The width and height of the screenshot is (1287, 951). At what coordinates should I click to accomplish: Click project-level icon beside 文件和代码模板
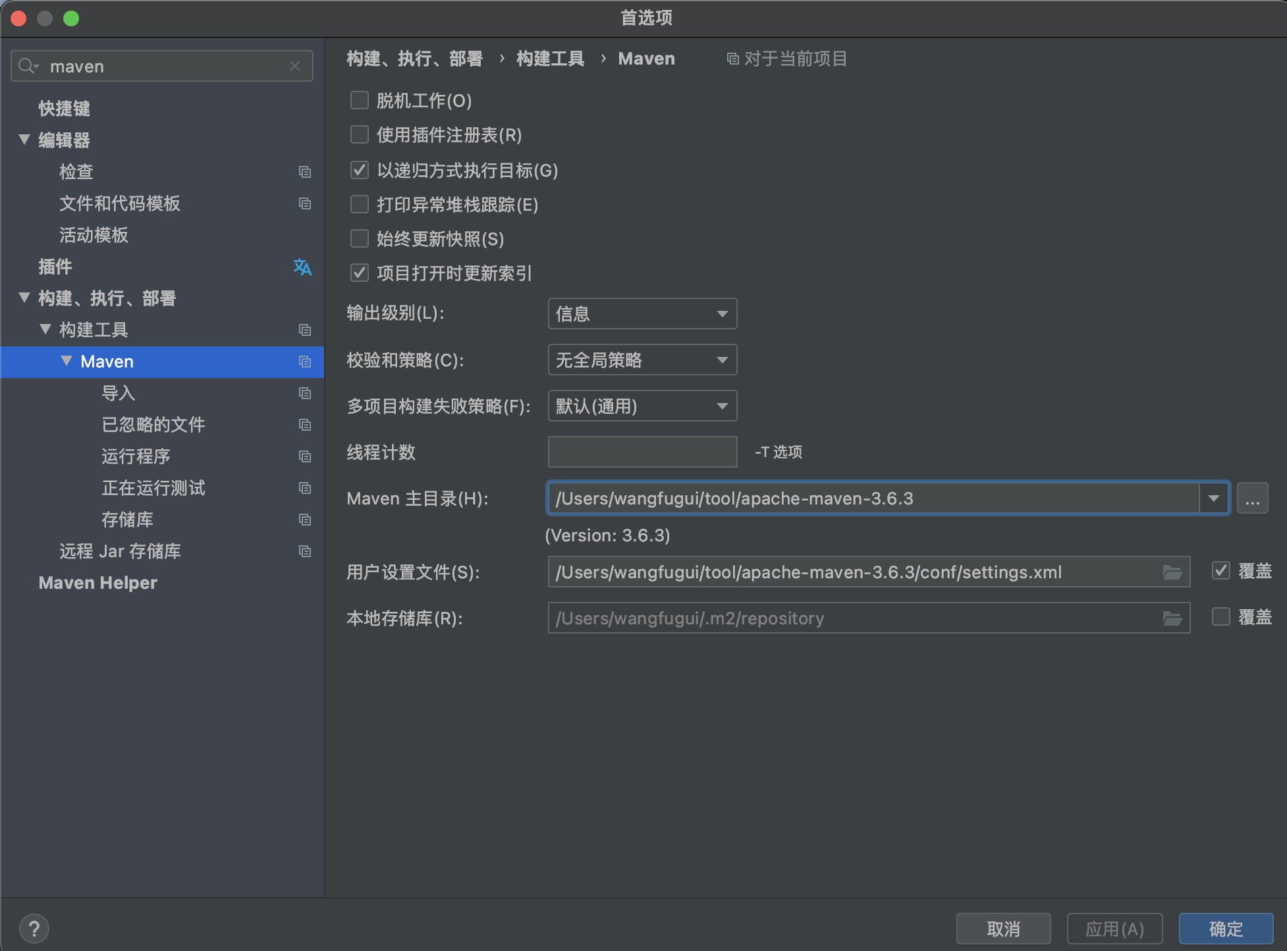tap(304, 204)
